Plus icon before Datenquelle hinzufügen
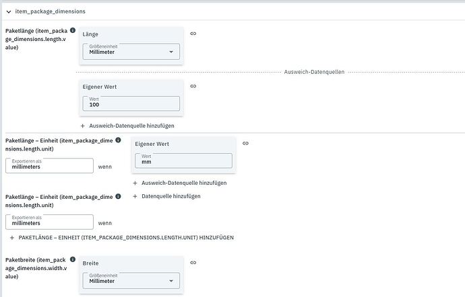This screenshot has width=465, height=297. click(135, 196)
